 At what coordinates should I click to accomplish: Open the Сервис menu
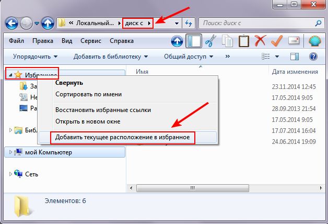[x=91, y=41]
